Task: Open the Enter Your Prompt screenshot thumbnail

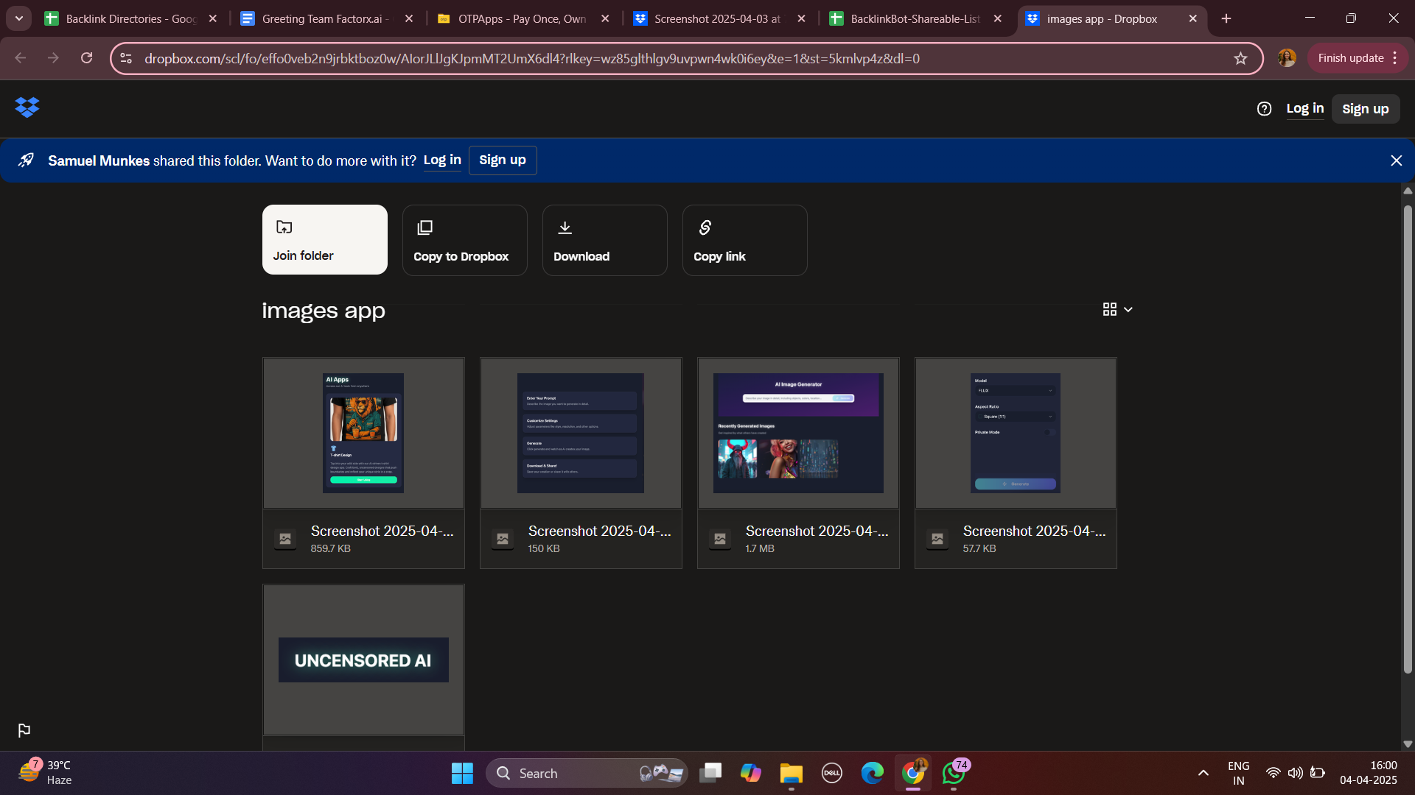Action: 581,433
